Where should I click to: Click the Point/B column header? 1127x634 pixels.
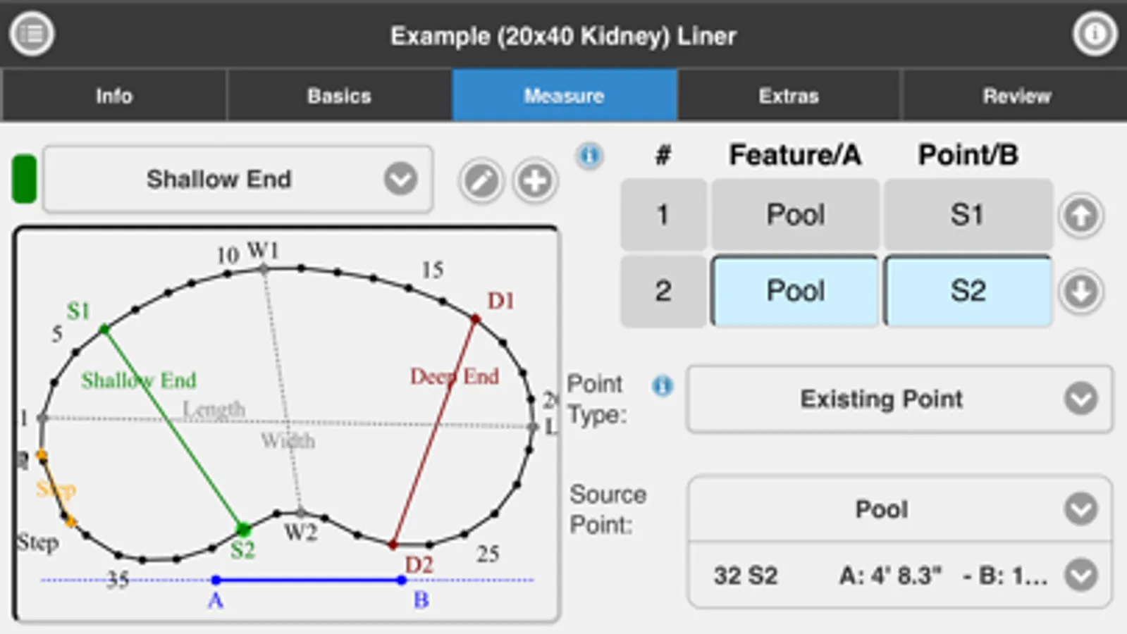click(968, 155)
